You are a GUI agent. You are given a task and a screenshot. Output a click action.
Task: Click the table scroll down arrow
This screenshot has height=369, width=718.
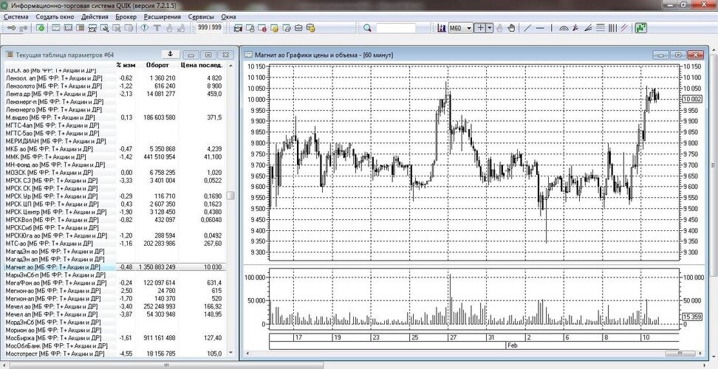tap(230, 353)
